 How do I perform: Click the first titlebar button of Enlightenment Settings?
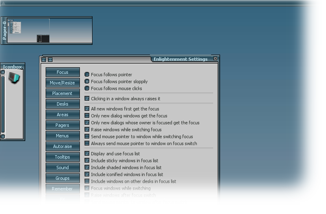coord(44,60)
